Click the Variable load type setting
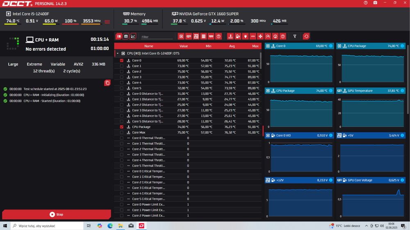 coord(58,64)
